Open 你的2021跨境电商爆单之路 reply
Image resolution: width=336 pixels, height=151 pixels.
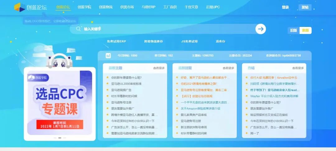click(x=199, y=84)
